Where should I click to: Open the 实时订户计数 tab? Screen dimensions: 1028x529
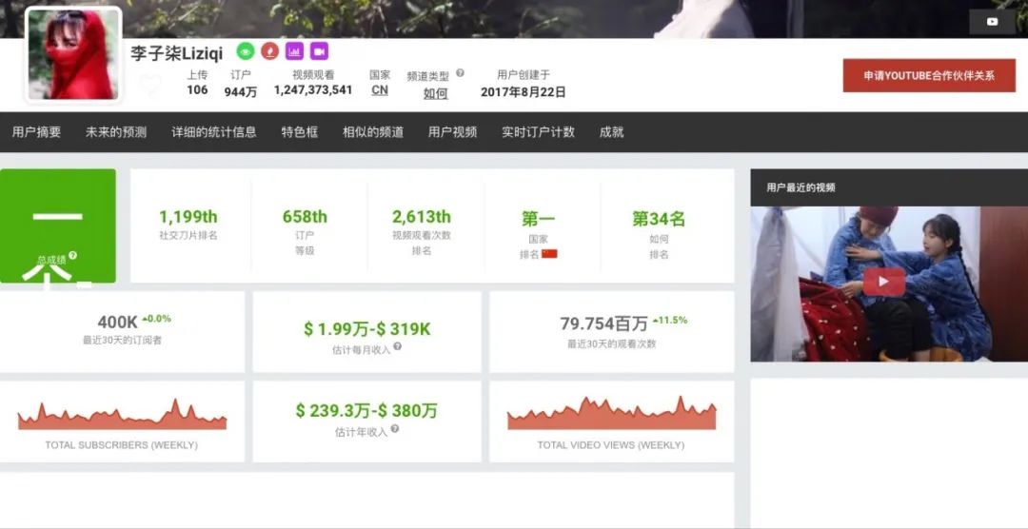[538, 131]
